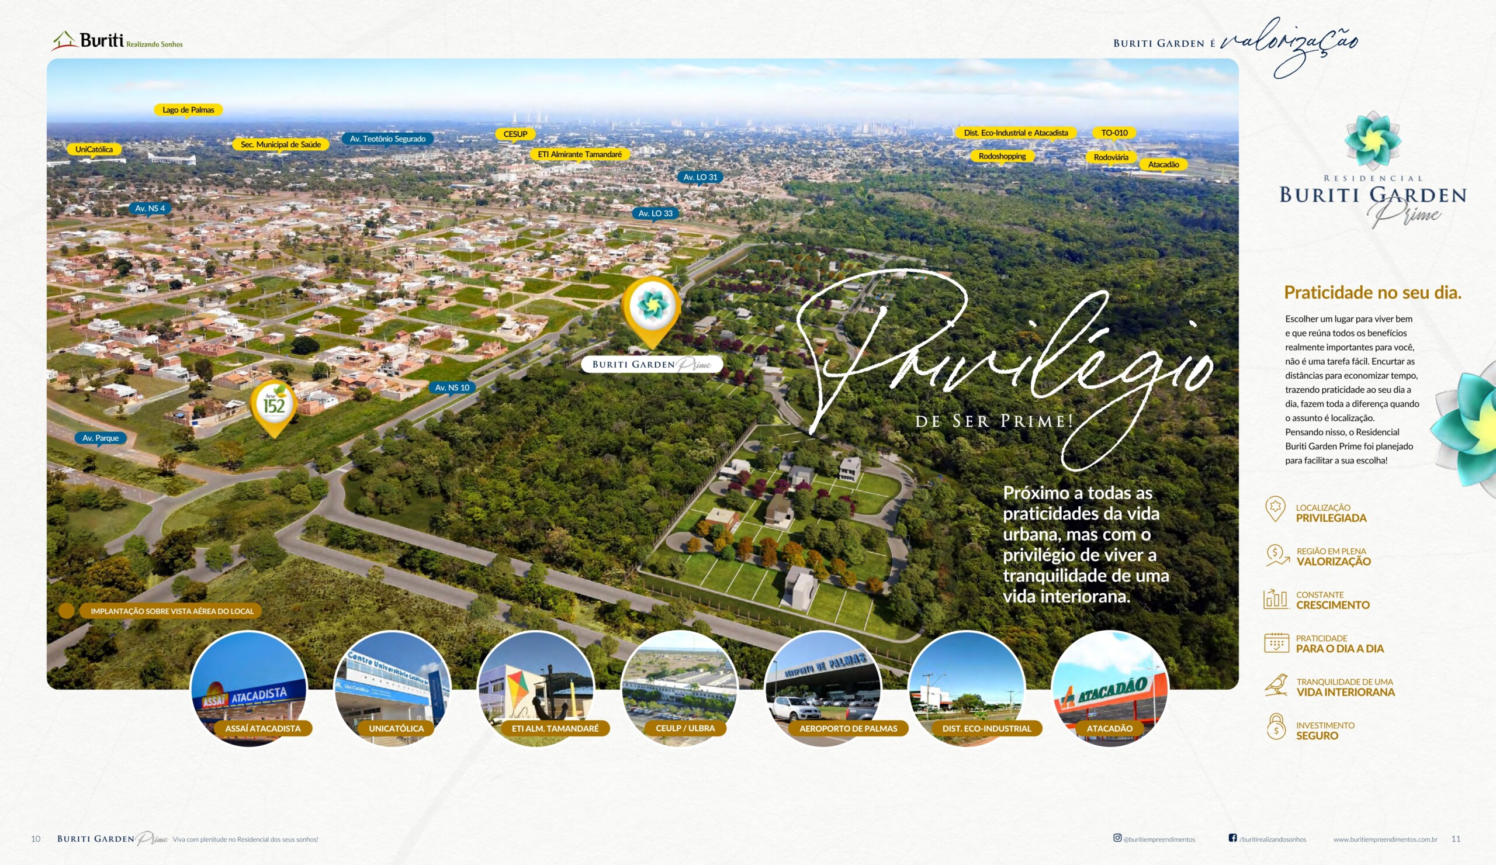Click the Localização Privilegiada pin icon
1496x865 pixels.
coord(1275,510)
